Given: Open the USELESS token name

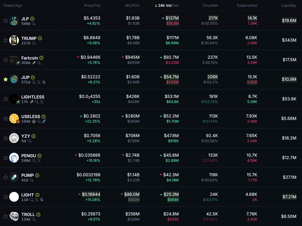Looking at the screenshot, I should click(31, 117).
